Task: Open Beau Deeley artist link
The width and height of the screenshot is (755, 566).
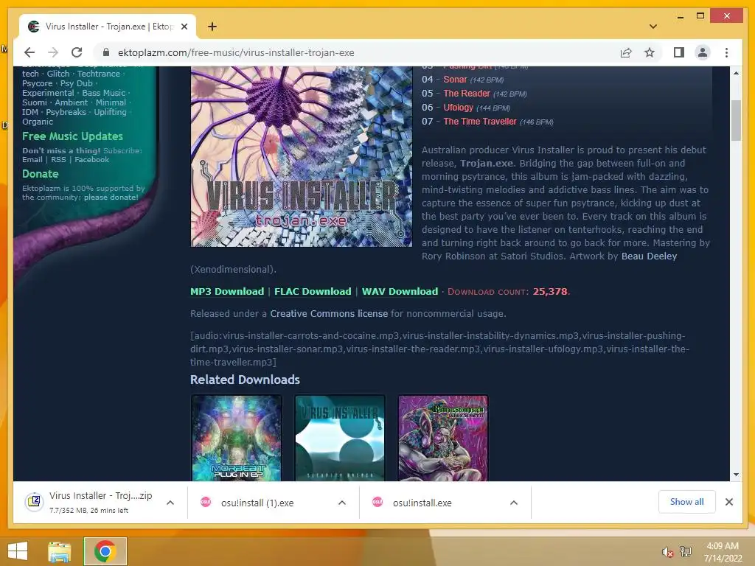Action: pyautogui.click(x=649, y=256)
